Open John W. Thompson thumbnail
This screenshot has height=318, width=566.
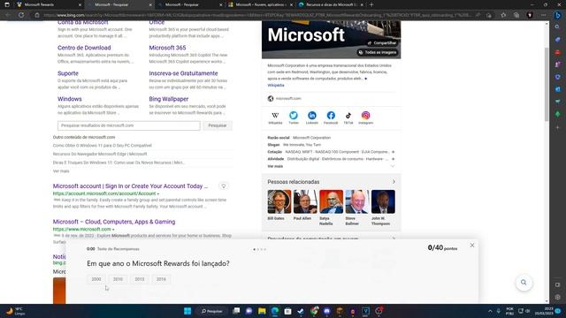[383, 201]
